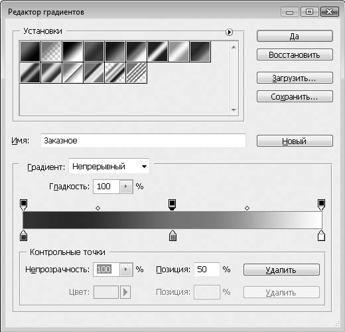345x332 pixels.
Task: Click the Имя field containing Заказное
Action: pos(143,141)
